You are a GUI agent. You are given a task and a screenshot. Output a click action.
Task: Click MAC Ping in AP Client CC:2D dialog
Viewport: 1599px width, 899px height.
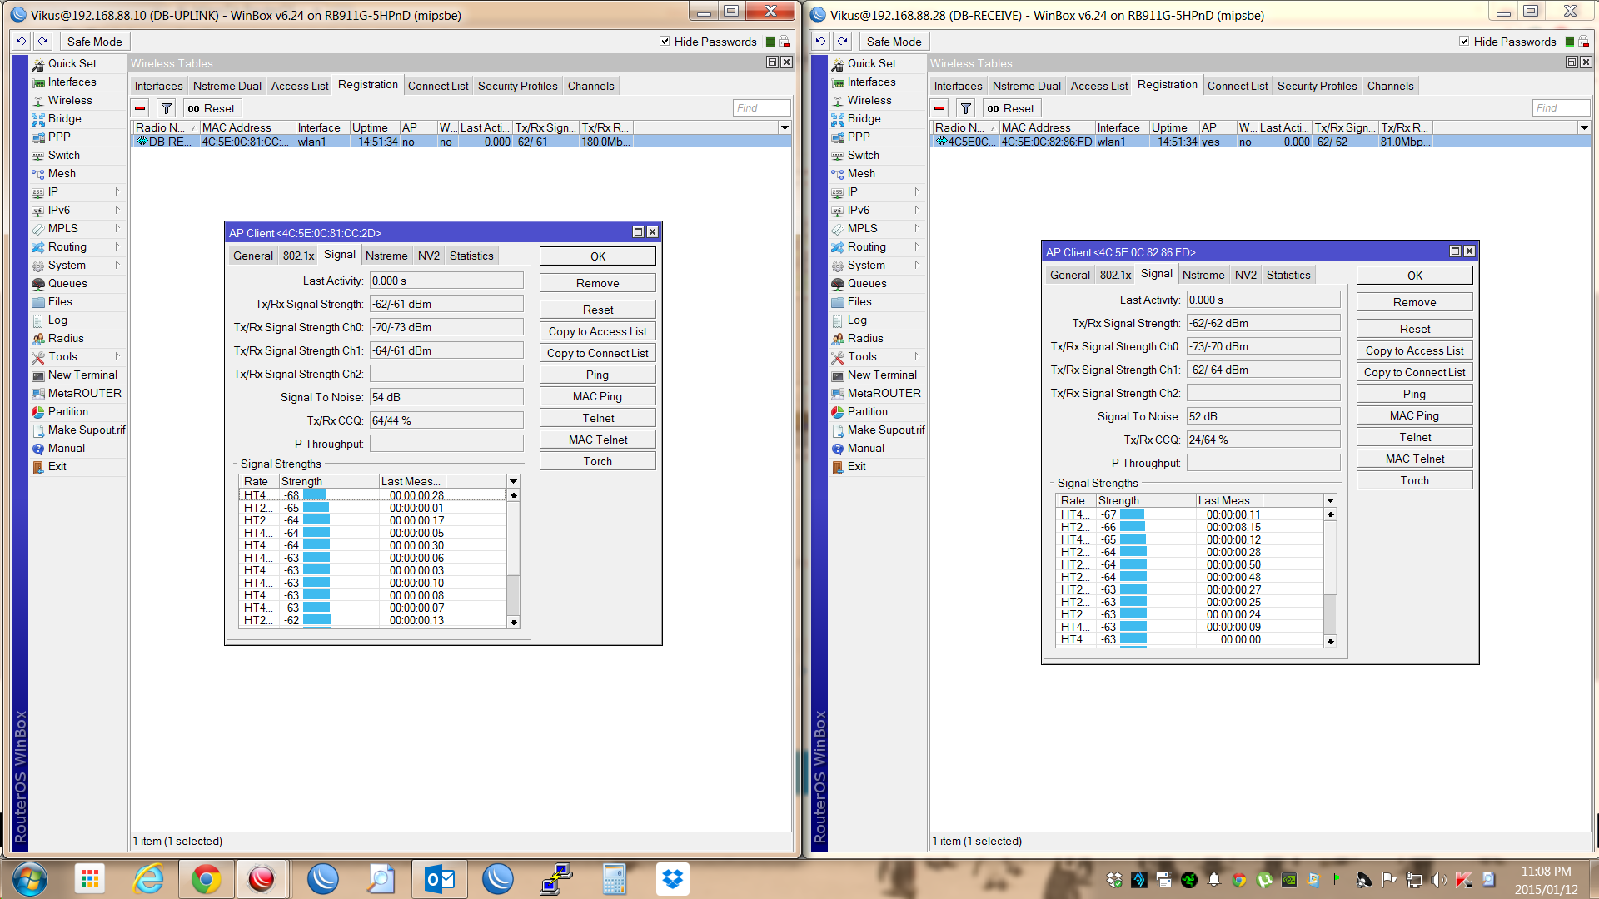(x=598, y=396)
